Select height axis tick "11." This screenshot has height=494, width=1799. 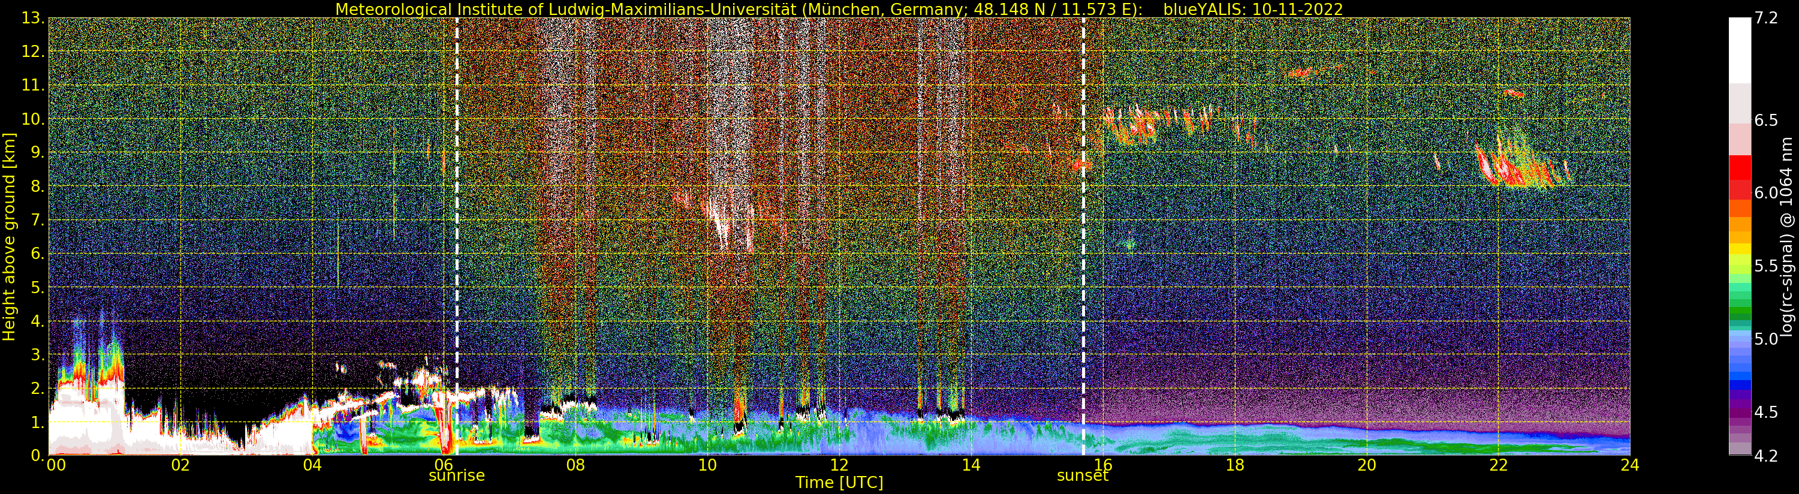(x=33, y=85)
